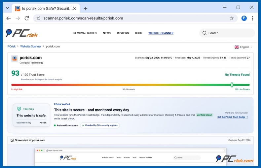
Task: Open a new tab with plus icon
Action: pos(86,9)
